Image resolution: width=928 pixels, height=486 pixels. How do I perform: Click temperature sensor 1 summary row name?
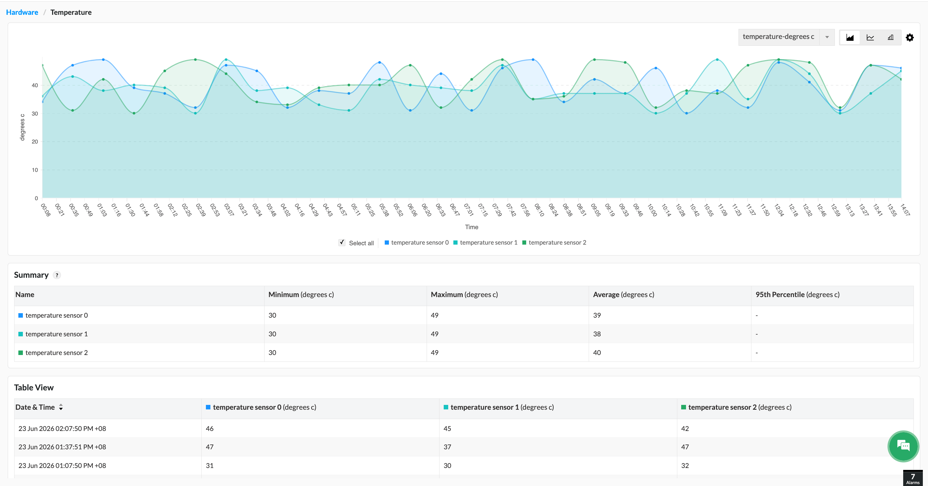pyautogui.click(x=57, y=334)
